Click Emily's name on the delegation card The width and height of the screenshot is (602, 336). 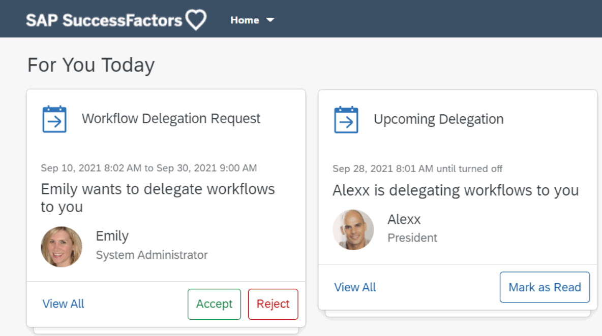click(x=112, y=236)
